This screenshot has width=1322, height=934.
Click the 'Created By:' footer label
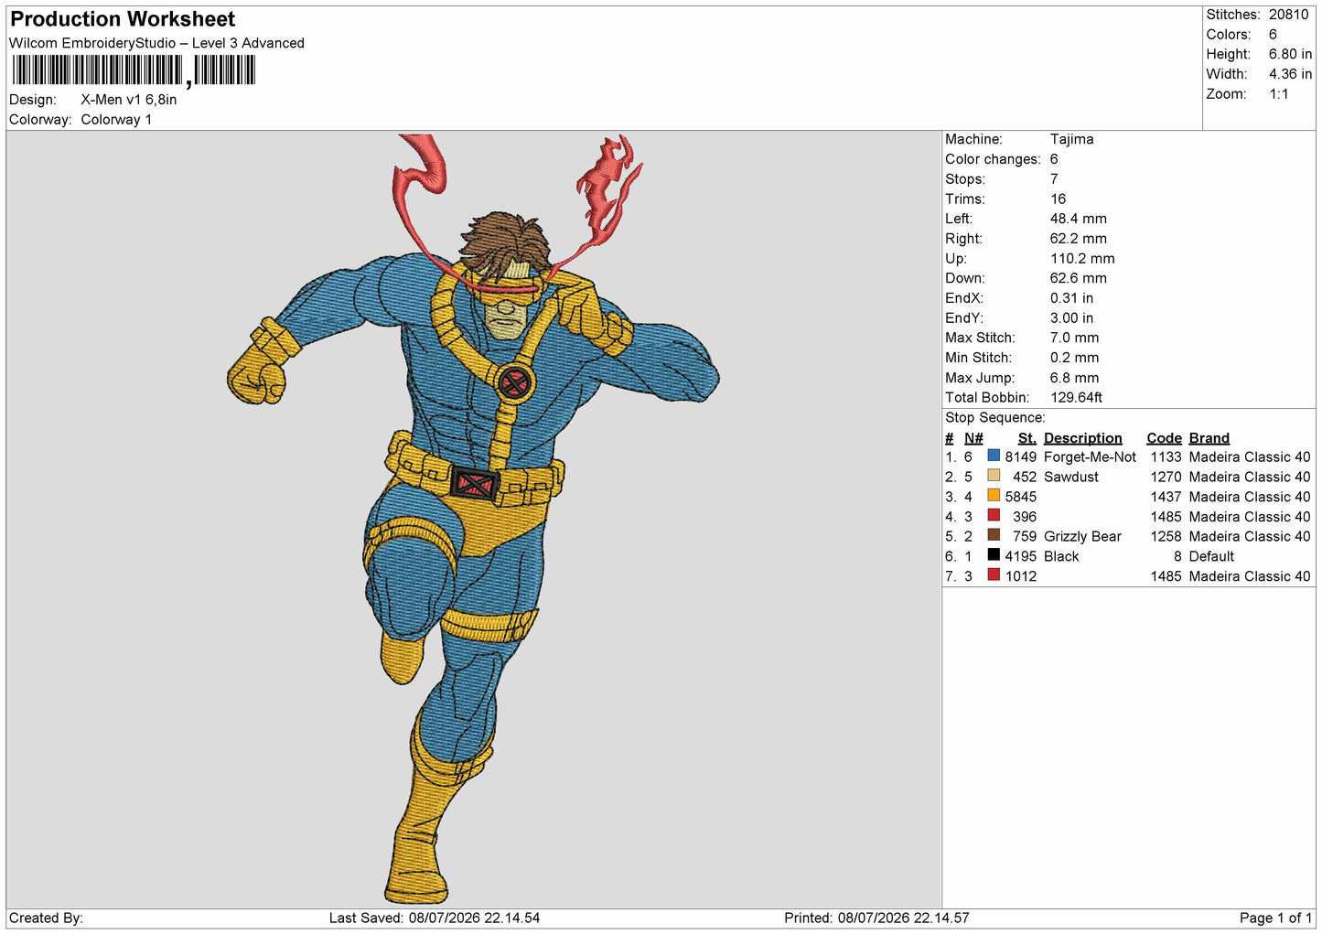point(46,918)
